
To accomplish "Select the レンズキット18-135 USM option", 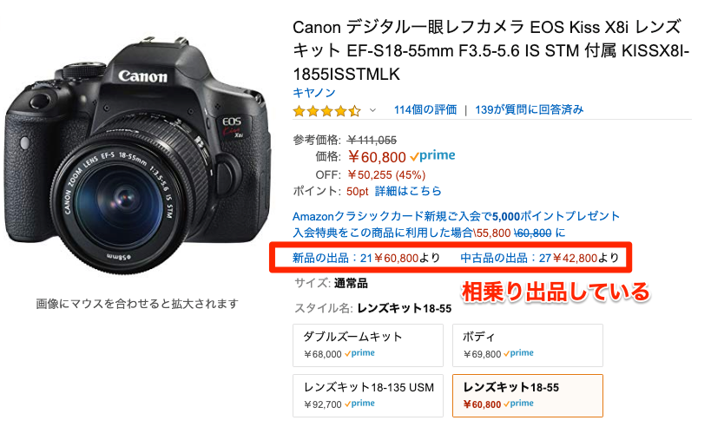I will click(368, 396).
